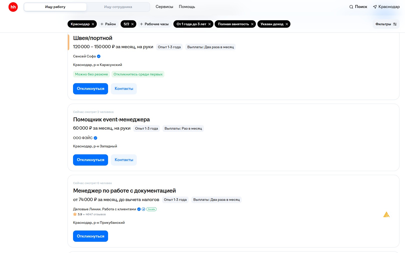Click "Откликнуться" for Помощник event-менеджера
405x253 pixels.
(91, 160)
